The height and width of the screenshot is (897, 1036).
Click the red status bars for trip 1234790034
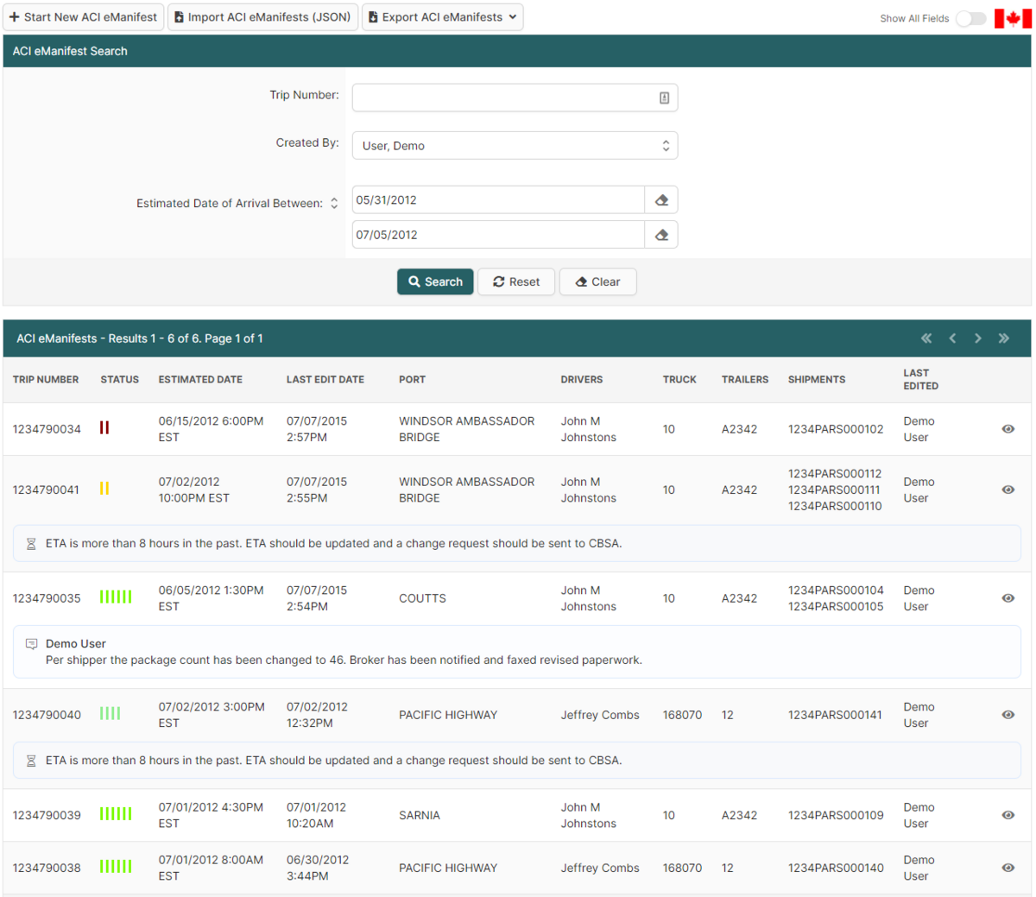(104, 426)
